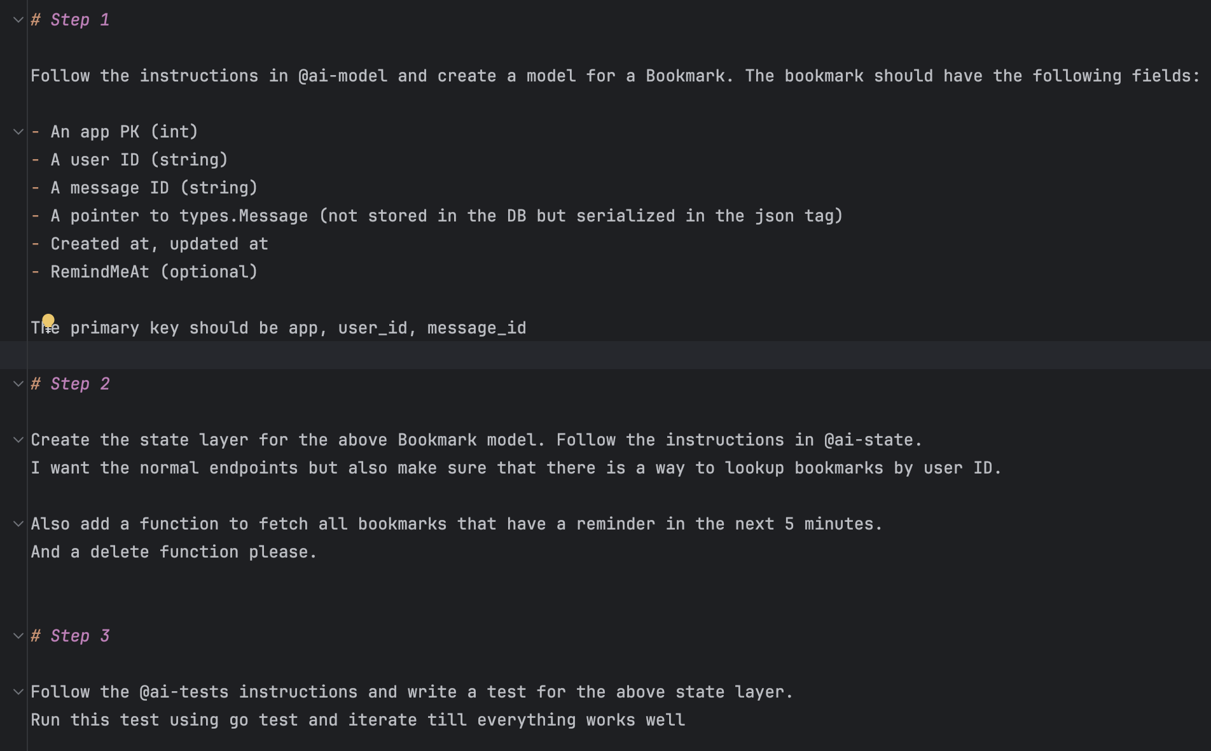This screenshot has width=1211, height=751.
Task: Click the yellow lightbulb intention icon
Action: pos(48,320)
